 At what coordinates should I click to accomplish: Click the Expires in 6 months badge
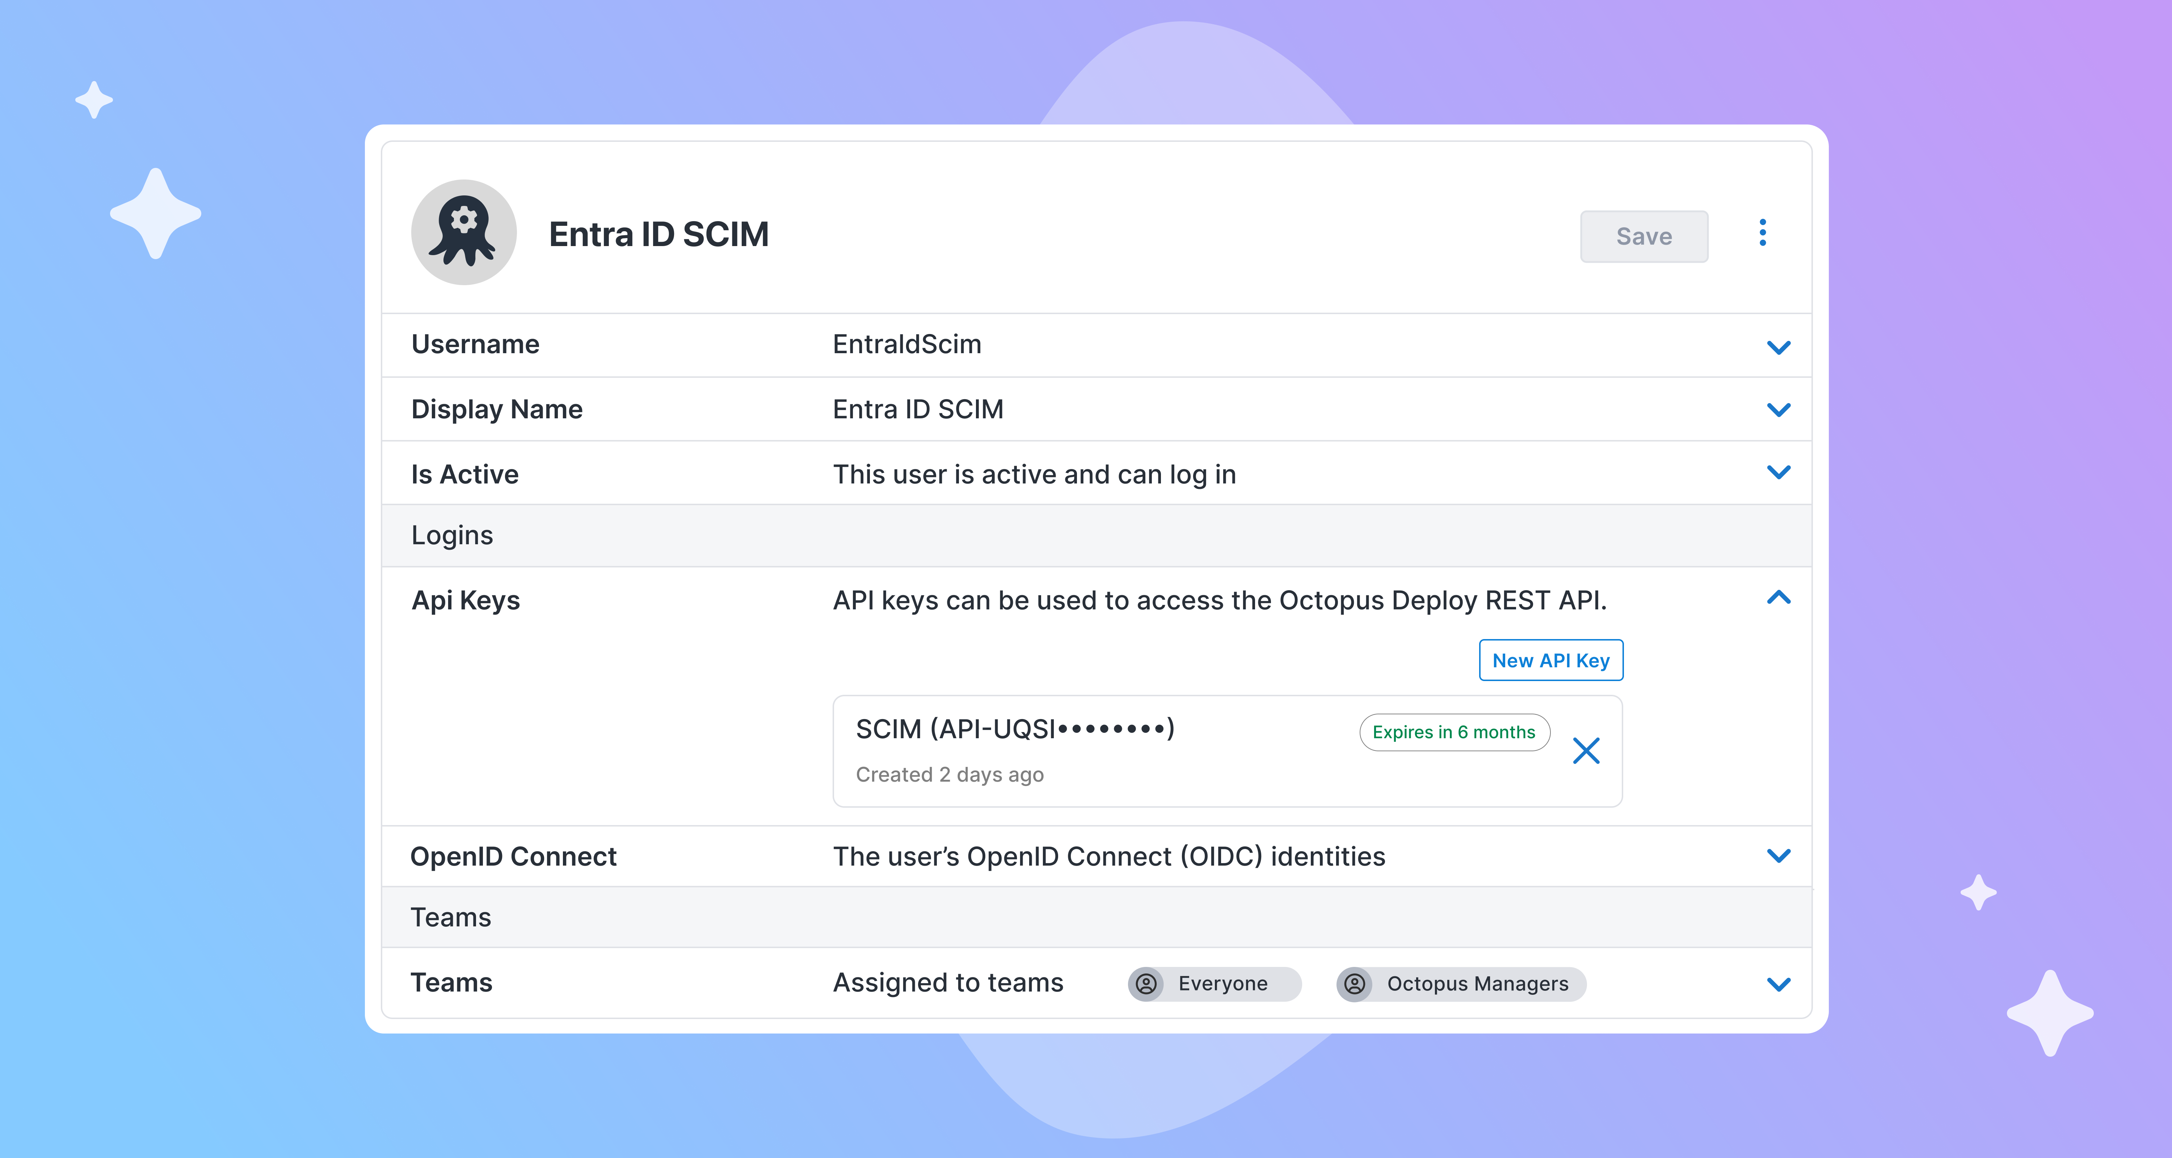tap(1454, 732)
